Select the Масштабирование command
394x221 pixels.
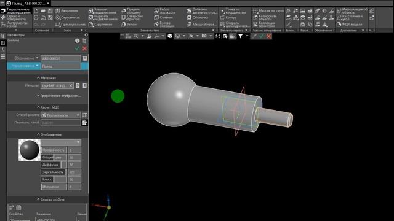click(201, 25)
